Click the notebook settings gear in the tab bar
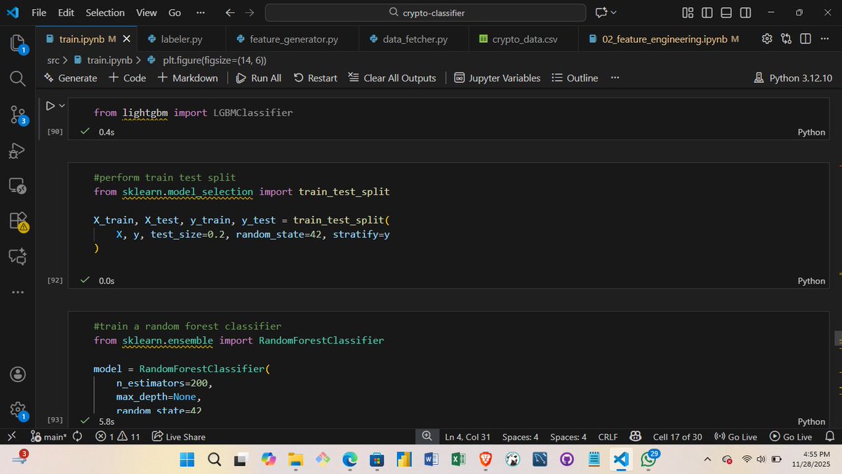 coord(767,39)
